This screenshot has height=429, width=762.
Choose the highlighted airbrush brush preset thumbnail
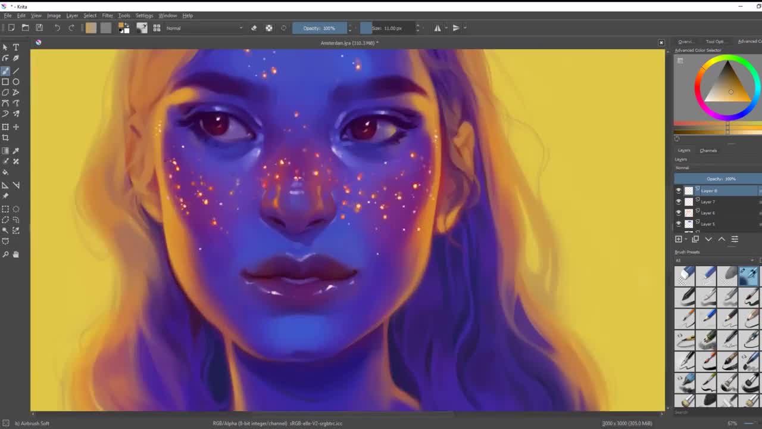click(x=748, y=275)
